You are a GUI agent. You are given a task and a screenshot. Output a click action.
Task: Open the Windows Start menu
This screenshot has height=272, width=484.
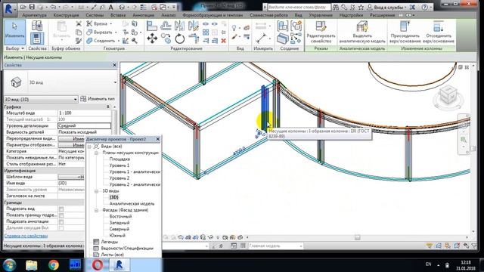point(10,265)
